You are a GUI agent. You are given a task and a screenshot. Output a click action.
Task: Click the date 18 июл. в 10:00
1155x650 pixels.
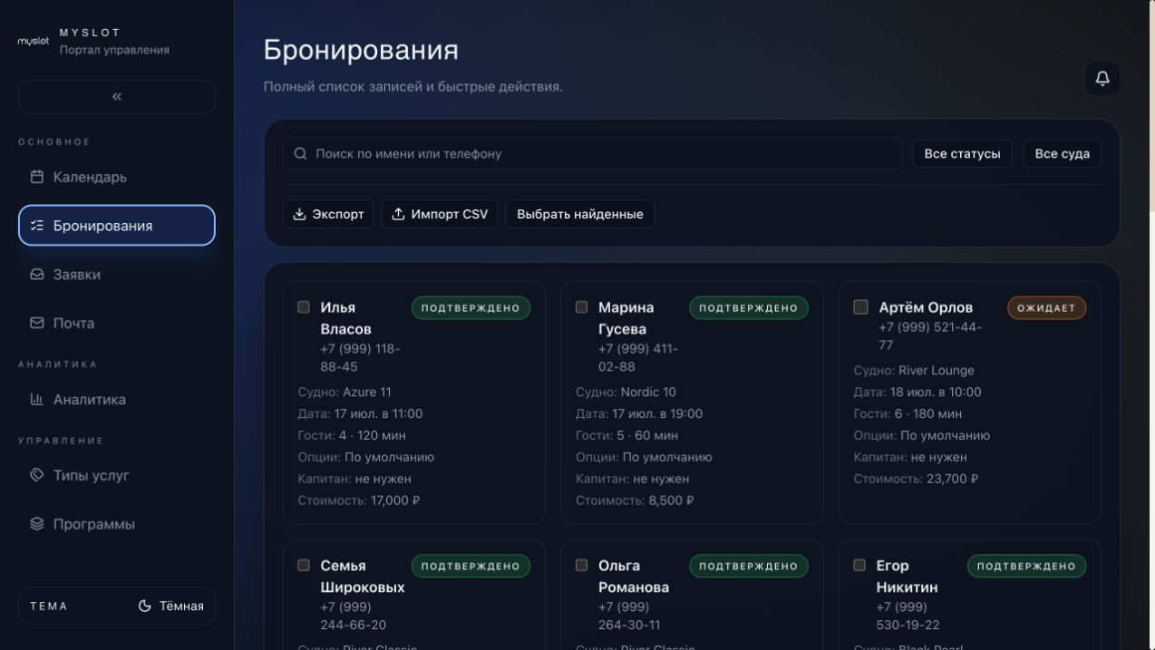tap(936, 393)
